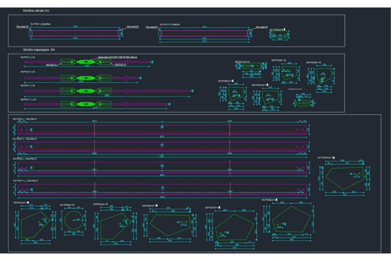Select the "Strešni napenjalec SN" heading text
This screenshot has height=261, width=391.
point(39,50)
